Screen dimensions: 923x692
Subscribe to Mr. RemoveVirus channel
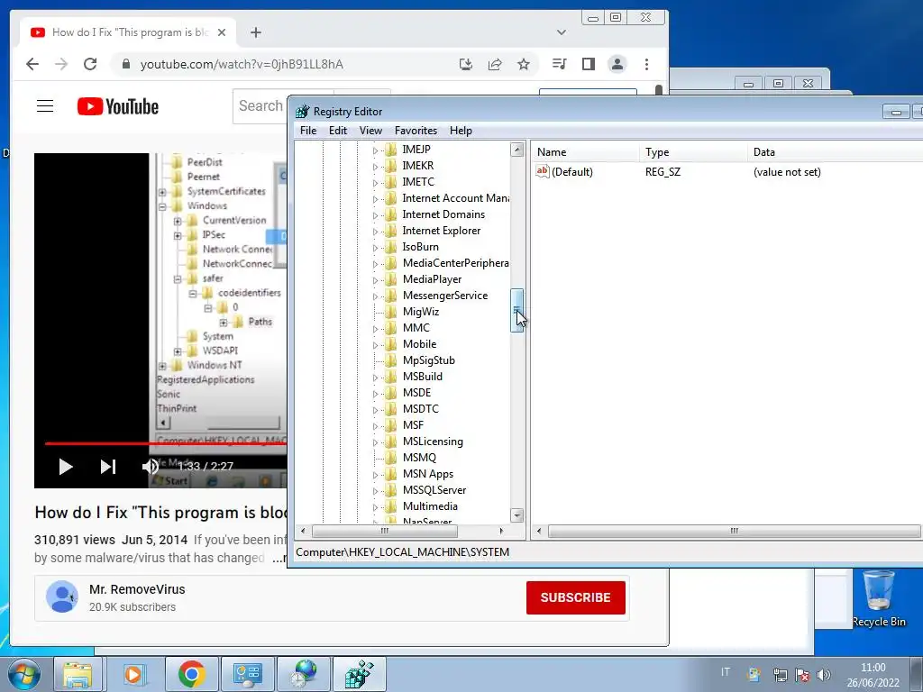click(576, 597)
